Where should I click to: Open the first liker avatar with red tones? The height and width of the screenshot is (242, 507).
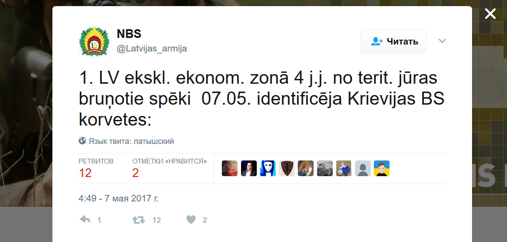click(x=230, y=168)
